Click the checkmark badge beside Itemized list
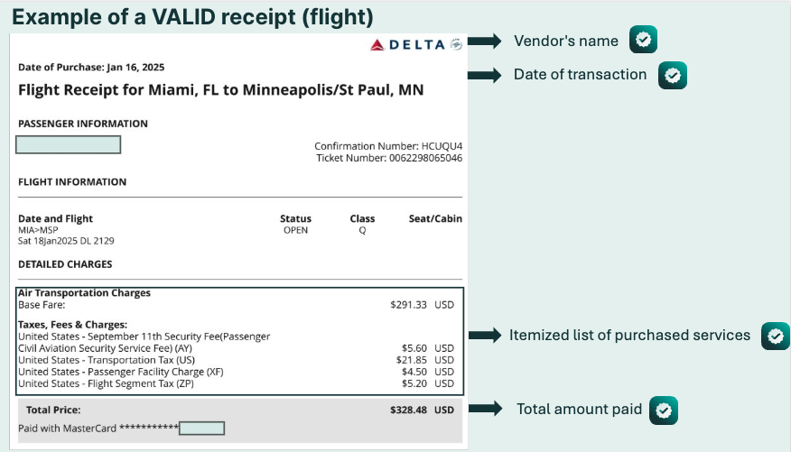Screen dimensions: 791x452 click(776, 337)
